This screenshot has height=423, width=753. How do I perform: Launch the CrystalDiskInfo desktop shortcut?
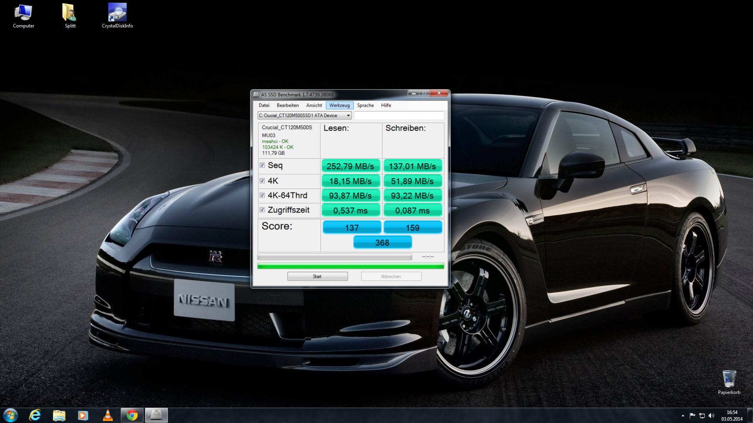point(117,16)
